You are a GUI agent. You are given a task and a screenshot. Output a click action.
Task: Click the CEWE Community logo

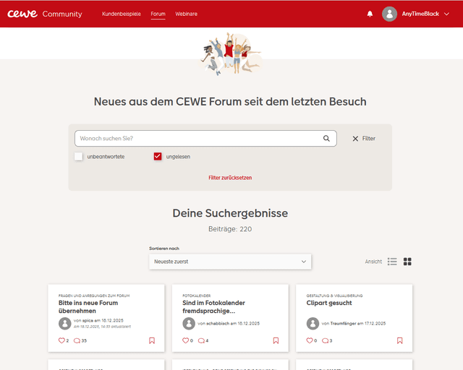[45, 14]
